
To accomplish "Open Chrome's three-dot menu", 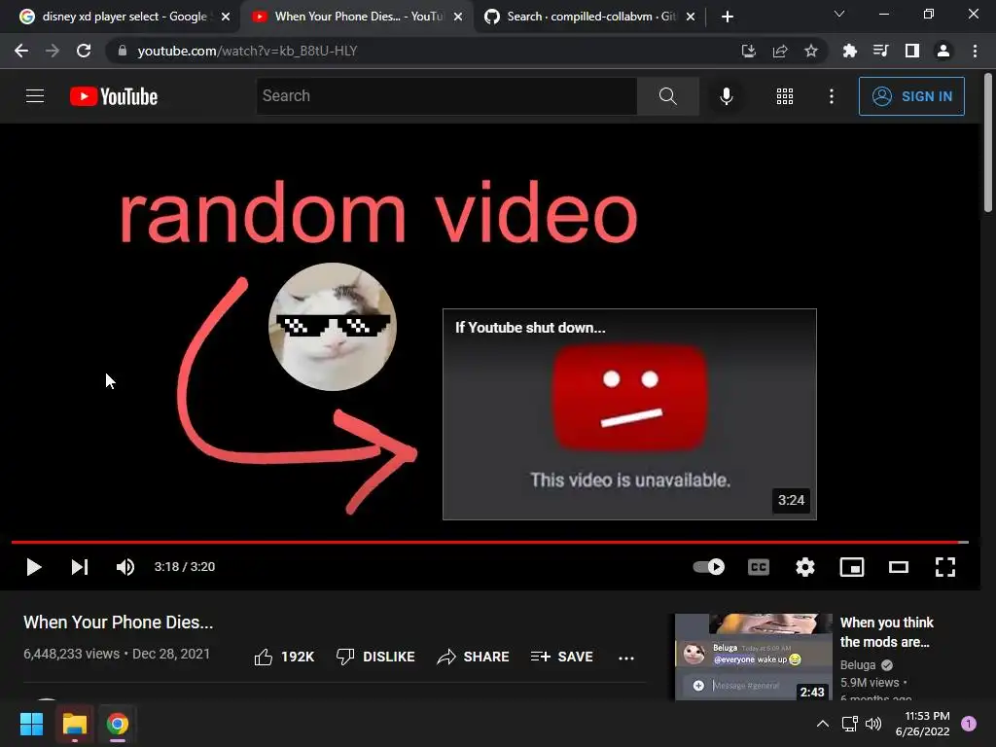I will pyautogui.click(x=975, y=51).
